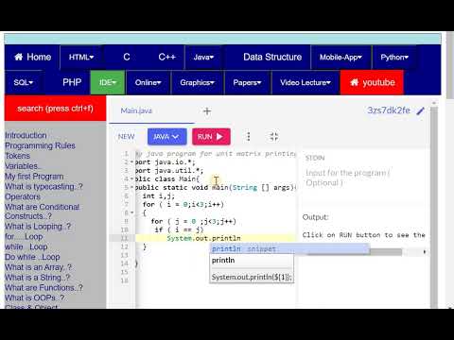
Task: Click the output horizontal scrollbar right arrow
Action: (x=425, y=252)
